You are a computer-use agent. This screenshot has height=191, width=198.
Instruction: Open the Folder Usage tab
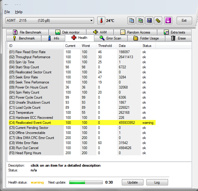146,38
